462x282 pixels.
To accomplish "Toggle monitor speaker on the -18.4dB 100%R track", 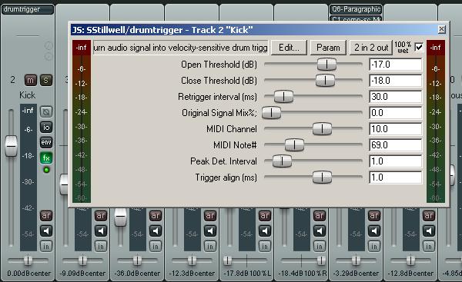I will pyautogui.click(x=320, y=231).
